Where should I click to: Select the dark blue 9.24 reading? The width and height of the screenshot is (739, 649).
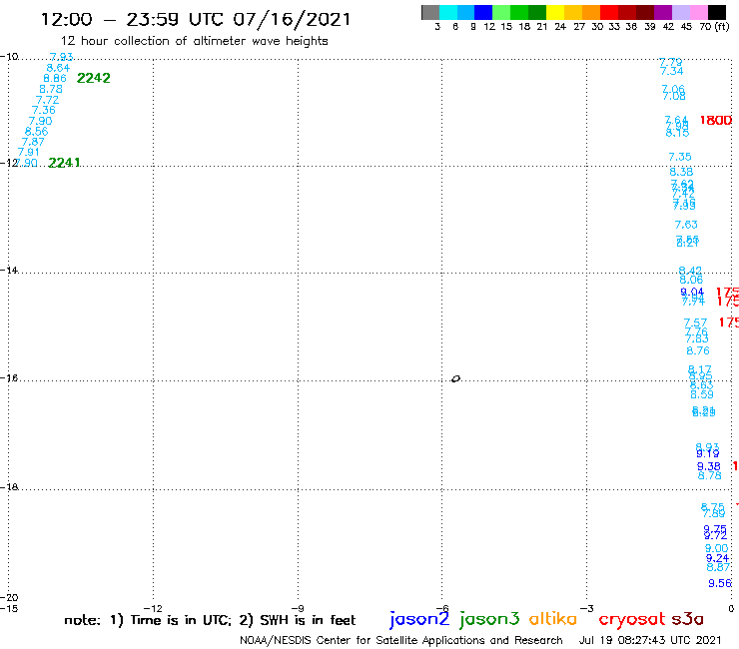[717, 558]
